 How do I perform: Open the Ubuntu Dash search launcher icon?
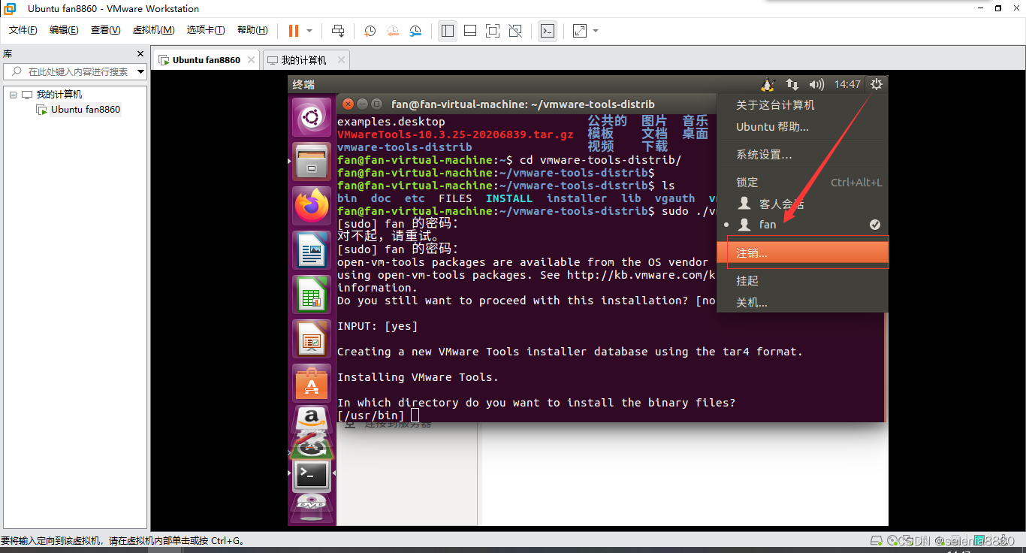click(x=312, y=118)
